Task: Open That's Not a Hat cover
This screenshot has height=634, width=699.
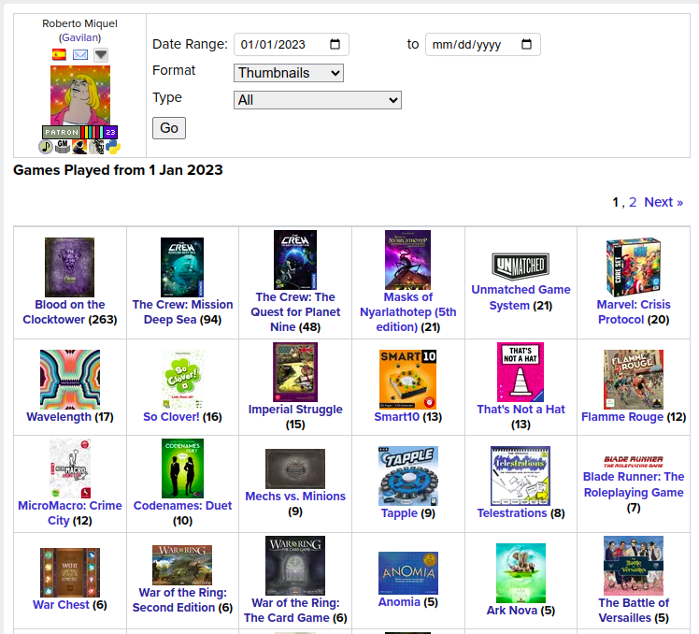Action: tap(521, 372)
